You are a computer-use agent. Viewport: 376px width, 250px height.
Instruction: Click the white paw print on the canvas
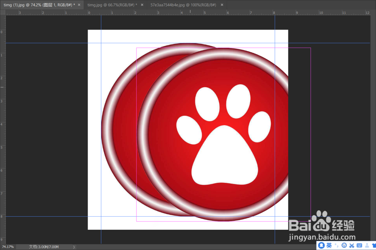coord(224,135)
